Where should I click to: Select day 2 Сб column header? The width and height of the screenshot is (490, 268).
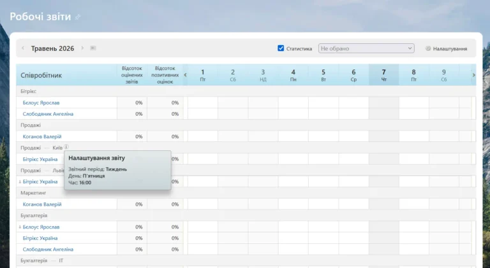233,74
